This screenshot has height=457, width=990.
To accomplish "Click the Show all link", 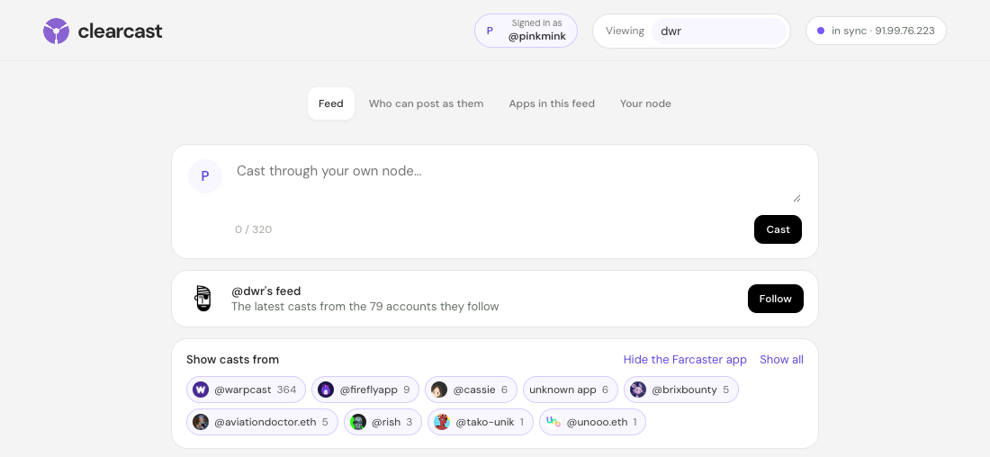I will pos(781,359).
